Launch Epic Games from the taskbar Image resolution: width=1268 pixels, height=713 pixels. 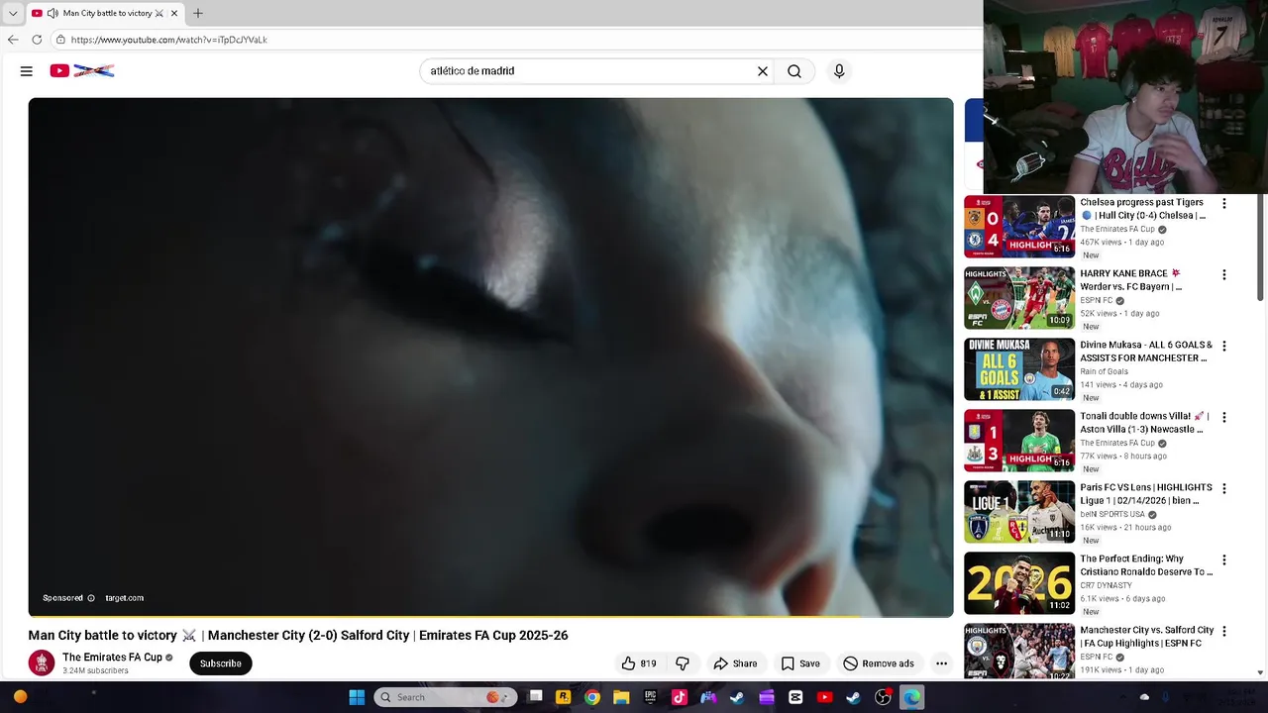pos(650,697)
